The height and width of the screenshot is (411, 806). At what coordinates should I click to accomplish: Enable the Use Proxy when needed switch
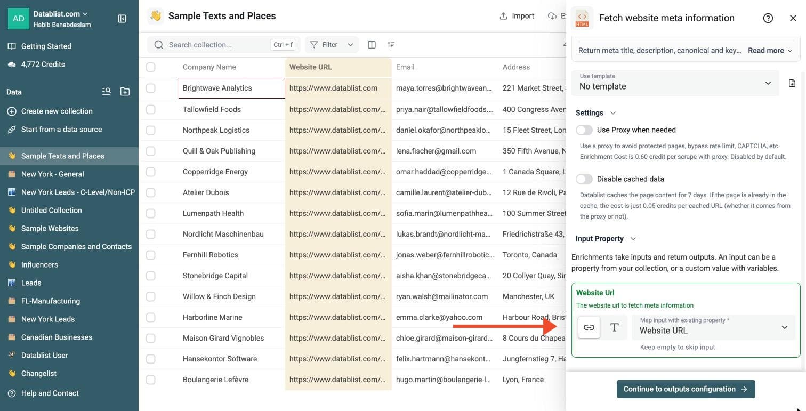(x=584, y=130)
